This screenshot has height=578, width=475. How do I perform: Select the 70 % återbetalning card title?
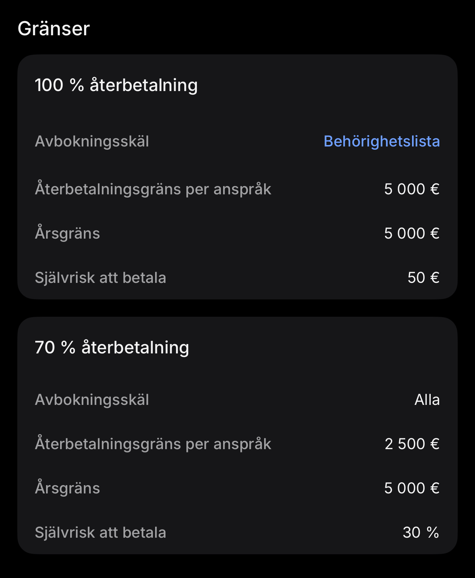pyautogui.click(x=112, y=347)
